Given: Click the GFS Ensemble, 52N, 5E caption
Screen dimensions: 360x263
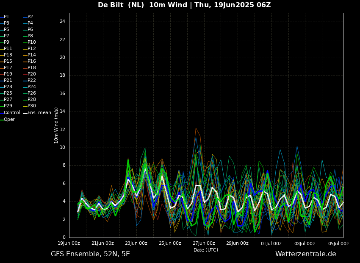Looking at the screenshot, I should point(90,254).
